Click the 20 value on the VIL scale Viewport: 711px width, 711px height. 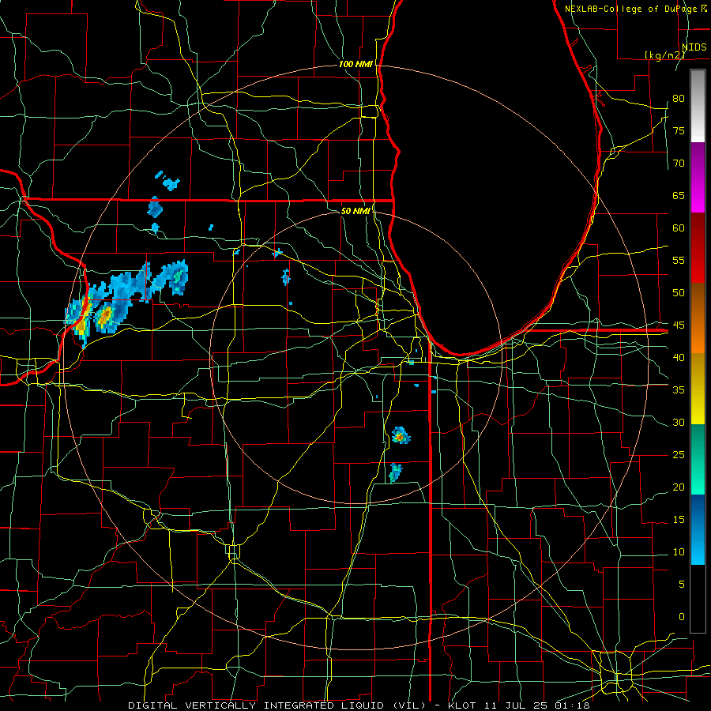point(679,487)
